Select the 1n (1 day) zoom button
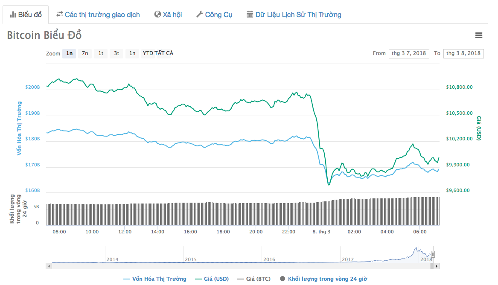 pyautogui.click(x=69, y=53)
